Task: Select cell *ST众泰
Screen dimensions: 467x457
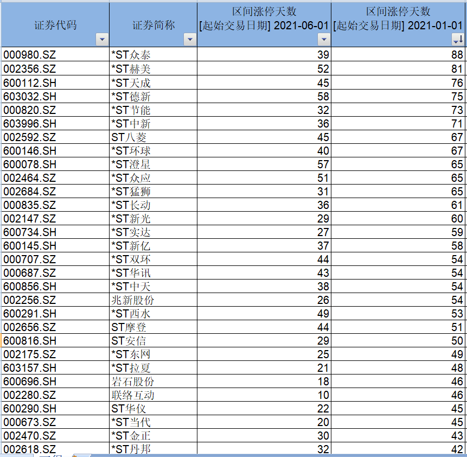Action: (x=153, y=55)
